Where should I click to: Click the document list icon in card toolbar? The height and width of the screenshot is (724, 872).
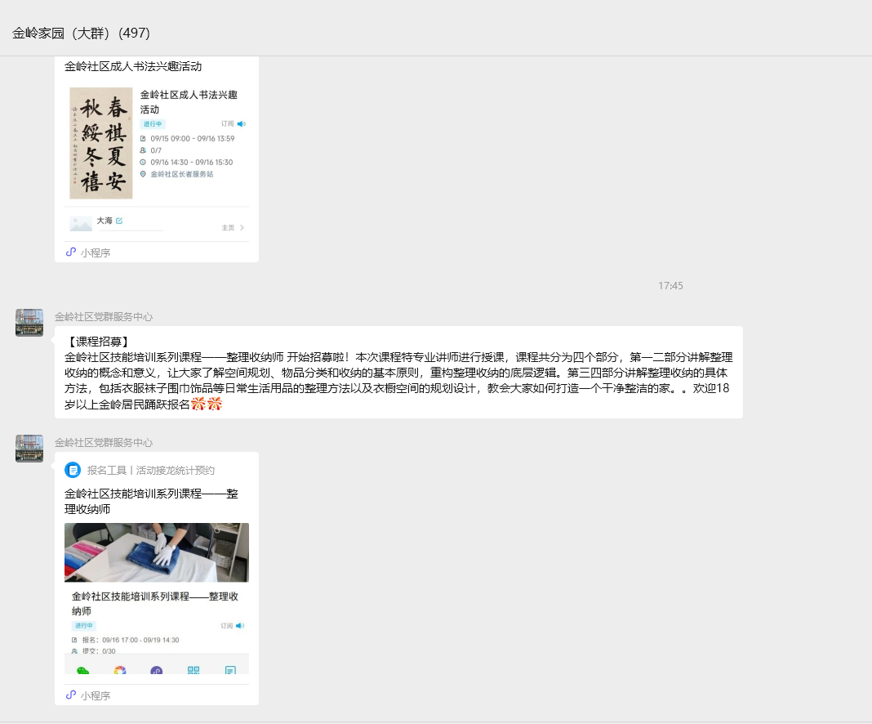230,671
